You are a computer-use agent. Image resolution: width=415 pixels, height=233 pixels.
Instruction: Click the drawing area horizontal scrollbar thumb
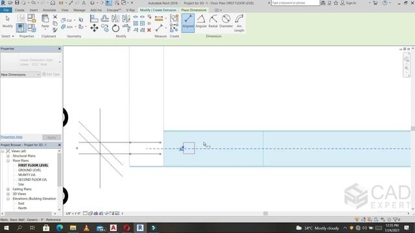coord(265,214)
